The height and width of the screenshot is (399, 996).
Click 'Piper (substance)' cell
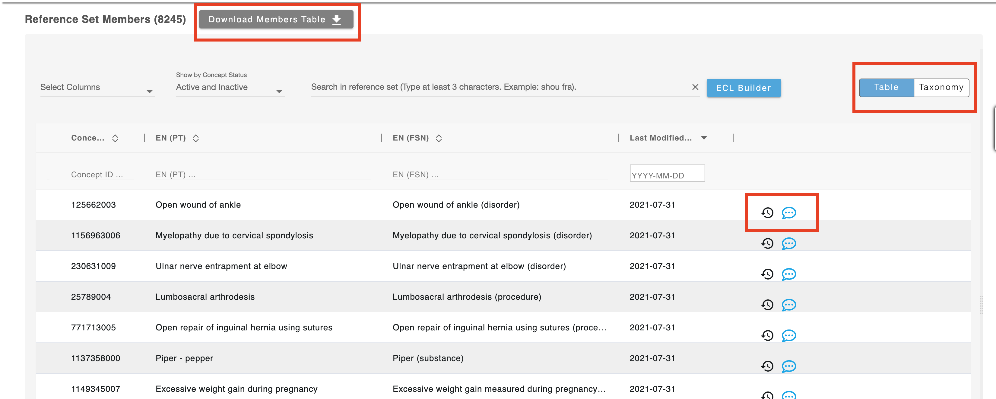428,358
